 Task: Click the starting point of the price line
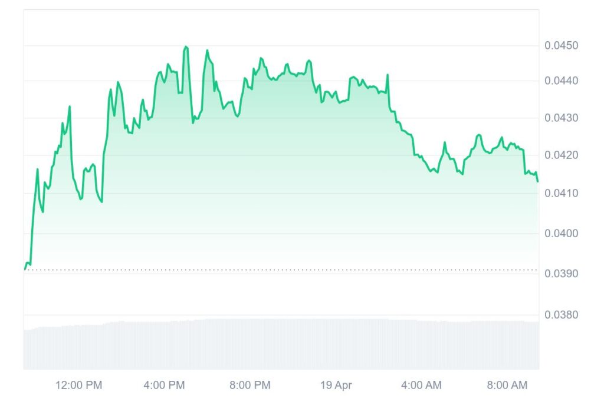point(25,269)
